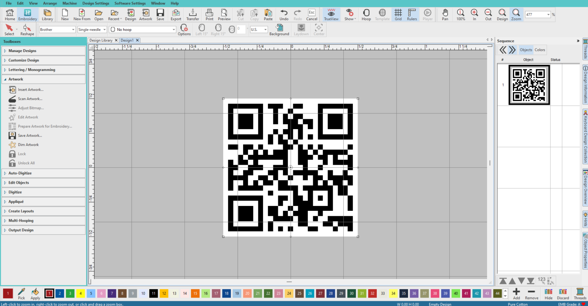The width and height of the screenshot is (588, 306).
Task: Open the No hoop selection dropdown
Action: [x=174, y=29]
